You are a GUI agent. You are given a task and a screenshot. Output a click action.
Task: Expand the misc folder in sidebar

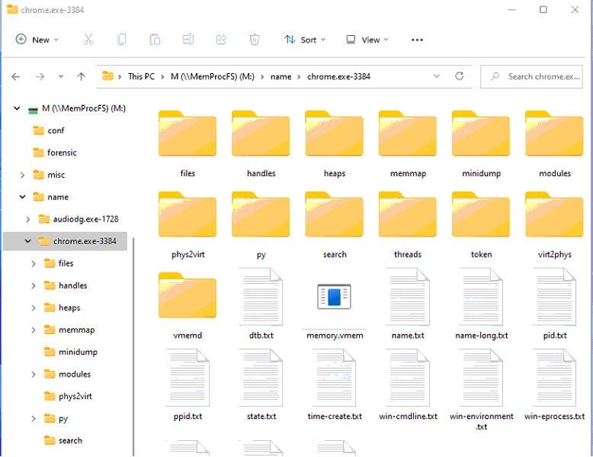tap(23, 175)
